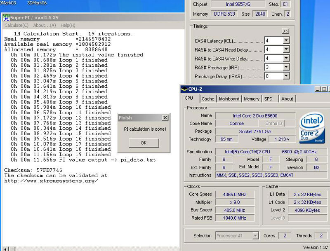Switch to the Mainboard tab in CPU-Z

click(229, 99)
